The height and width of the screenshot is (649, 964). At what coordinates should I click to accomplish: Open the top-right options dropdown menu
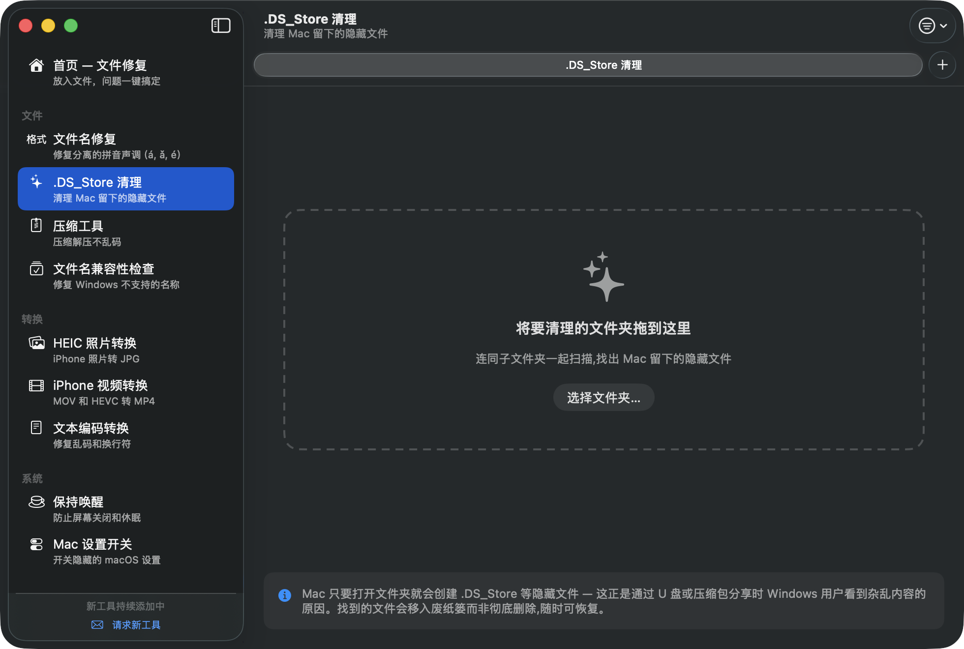933,26
